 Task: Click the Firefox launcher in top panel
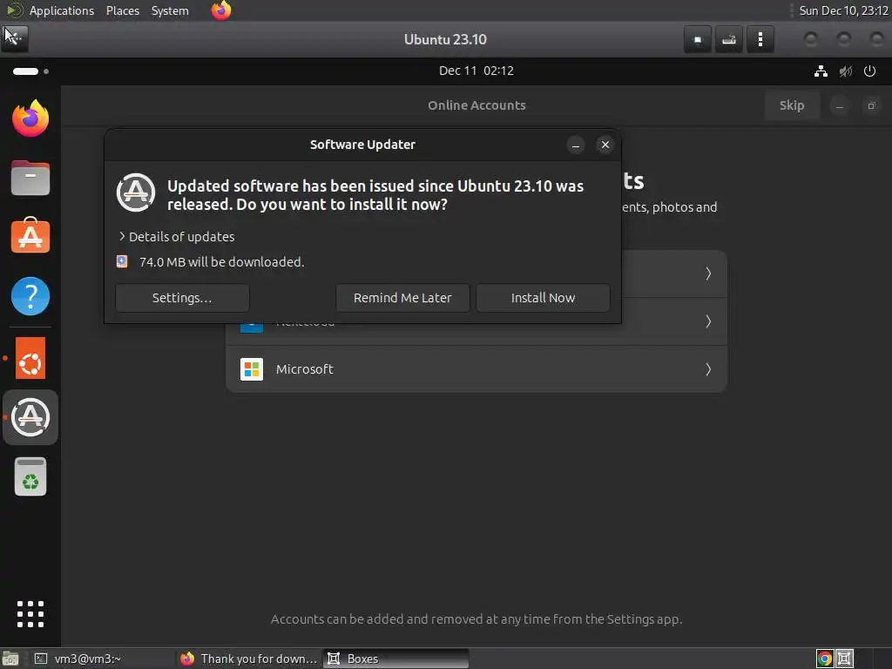point(221,10)
